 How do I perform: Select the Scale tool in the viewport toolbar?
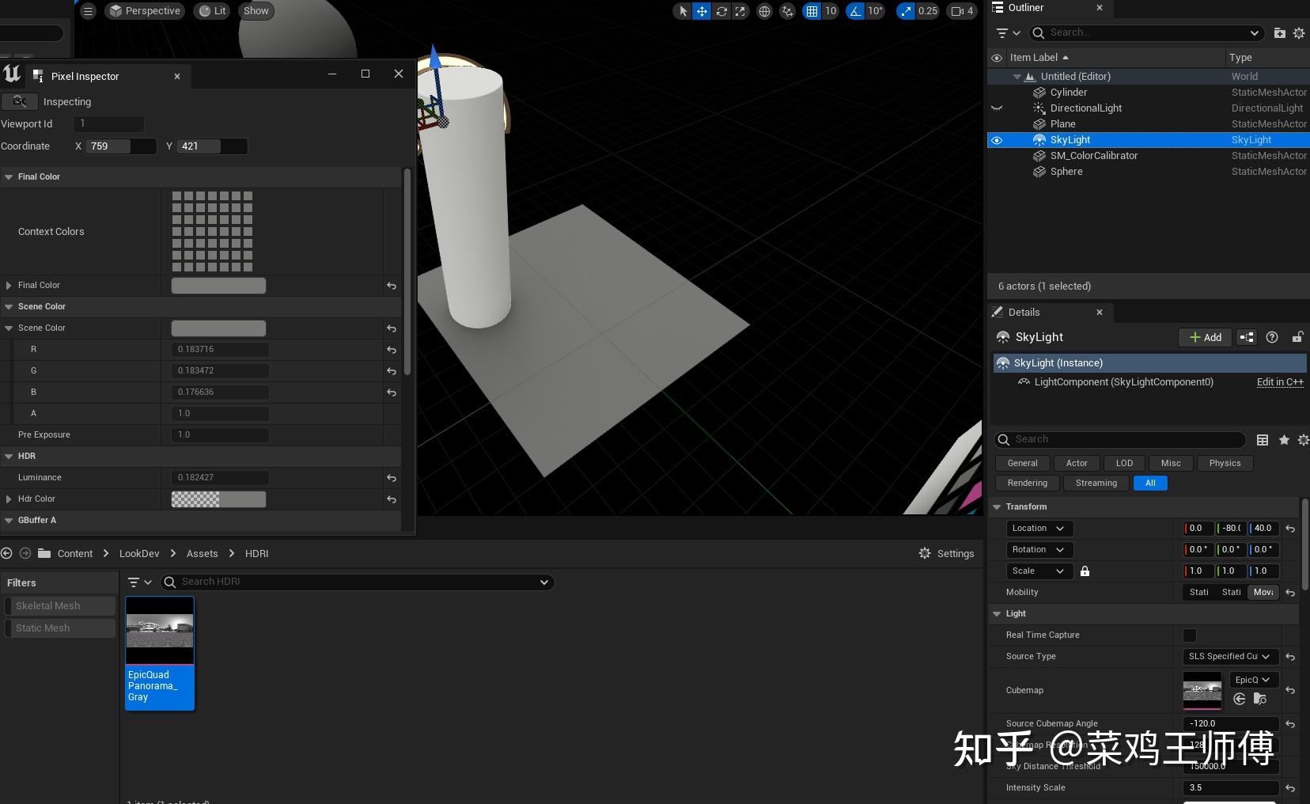[741, 11]
